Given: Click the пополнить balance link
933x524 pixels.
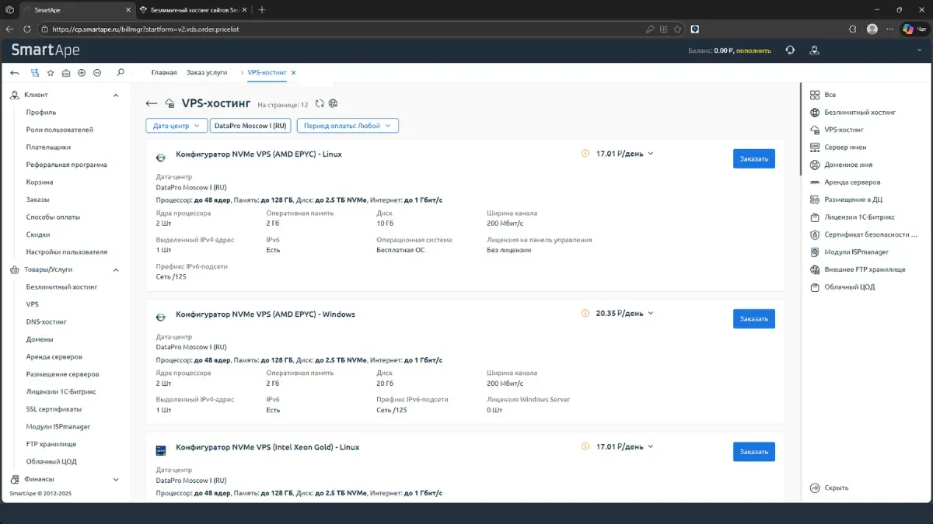Looking at the screenshot, I should [x=754, y=50].
